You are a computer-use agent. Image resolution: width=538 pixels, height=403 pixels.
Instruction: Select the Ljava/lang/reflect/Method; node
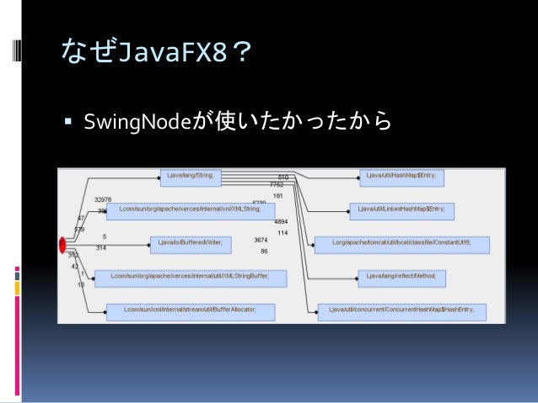pyautogui.click(x=401, y=278)
